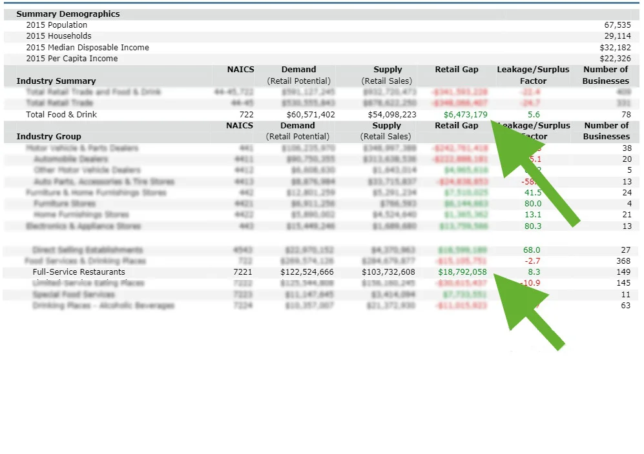Click business count 27
This screenshot has width=644, height=454.
625,250
